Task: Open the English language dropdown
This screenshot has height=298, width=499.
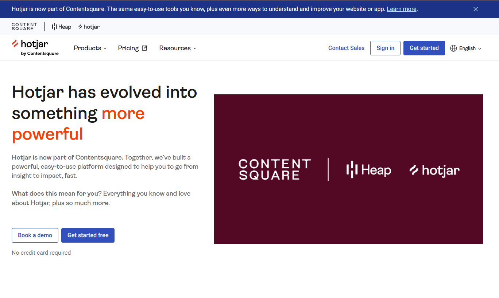Action: point(466,48)
